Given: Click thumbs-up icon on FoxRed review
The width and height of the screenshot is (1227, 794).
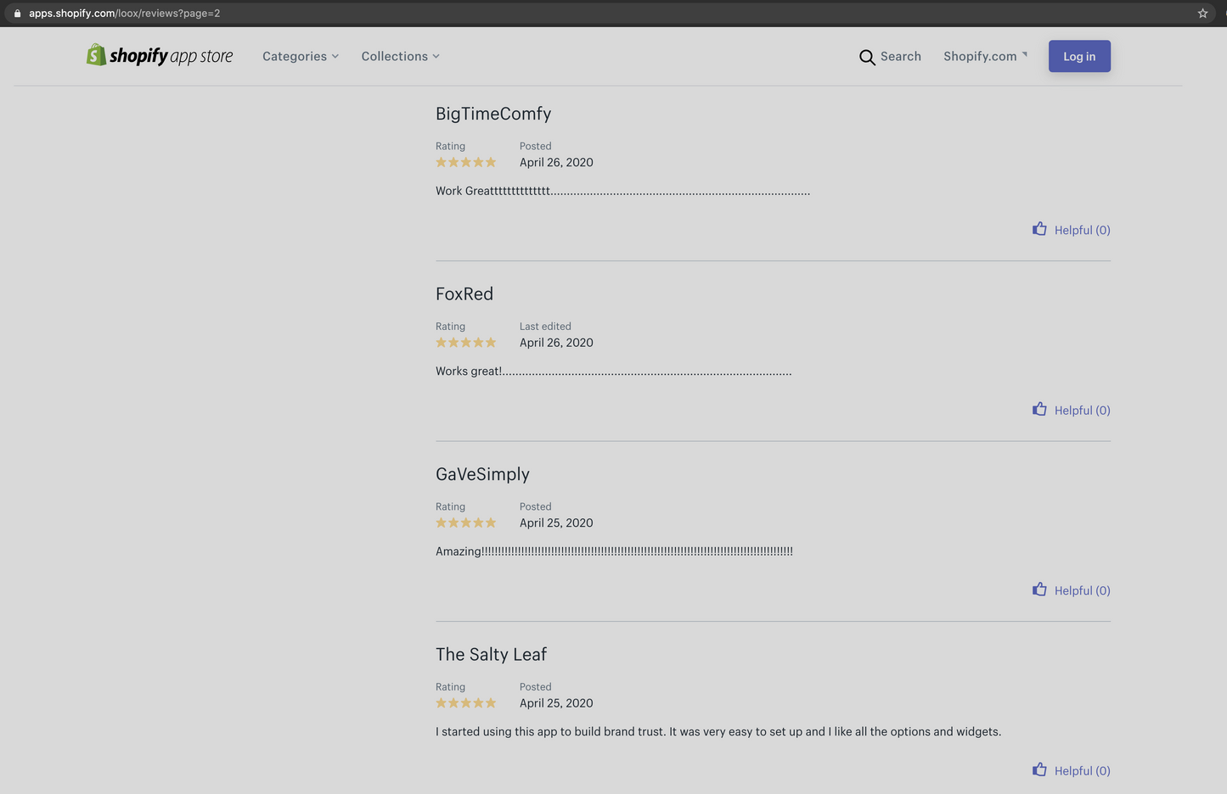Looking at the screenshot, I should tap(1039, 410).
